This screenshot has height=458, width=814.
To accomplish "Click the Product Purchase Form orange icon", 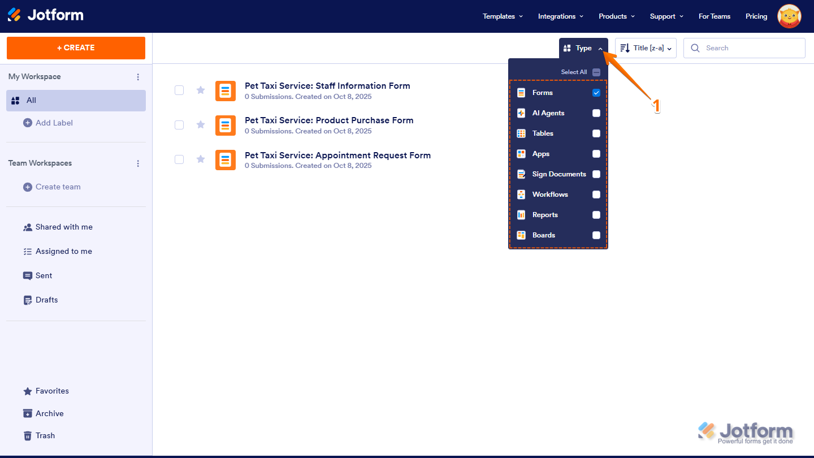I will [226, 126].
